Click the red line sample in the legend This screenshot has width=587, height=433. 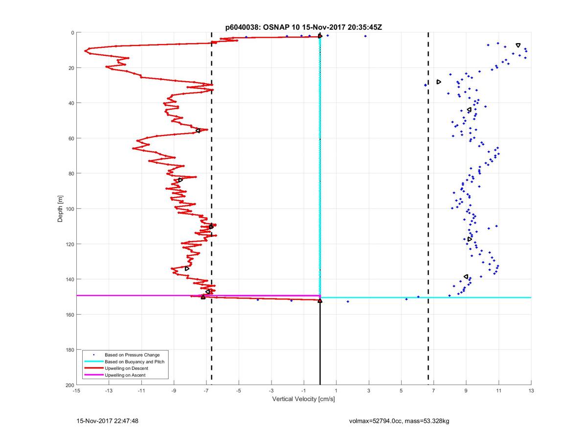coord(93,368)
